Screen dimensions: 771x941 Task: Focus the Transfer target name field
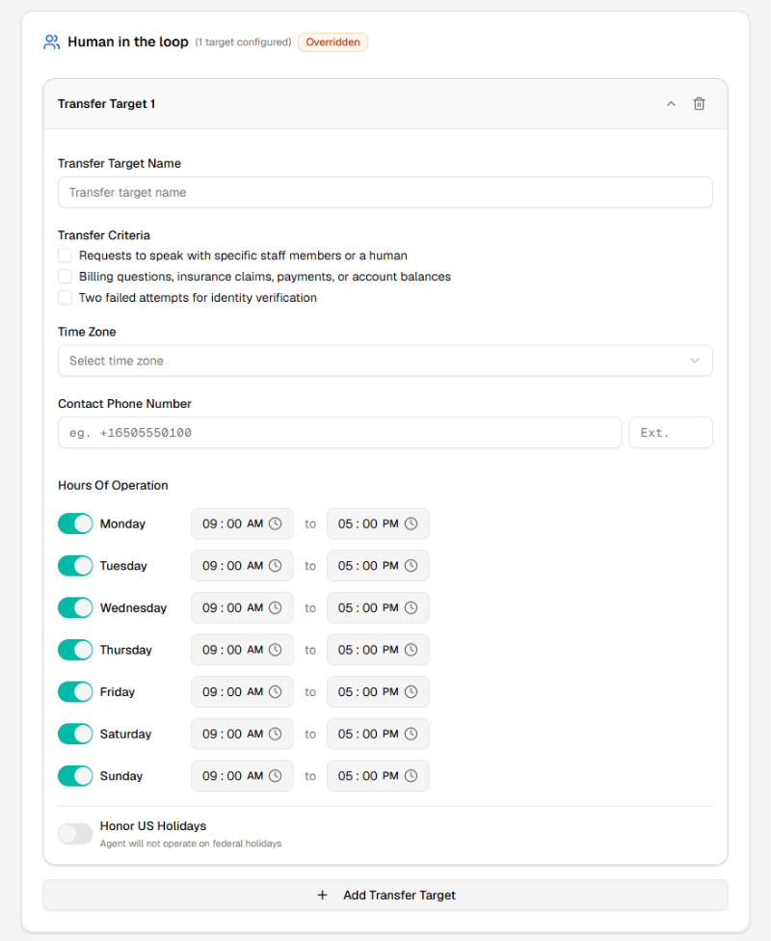[385, 193]
